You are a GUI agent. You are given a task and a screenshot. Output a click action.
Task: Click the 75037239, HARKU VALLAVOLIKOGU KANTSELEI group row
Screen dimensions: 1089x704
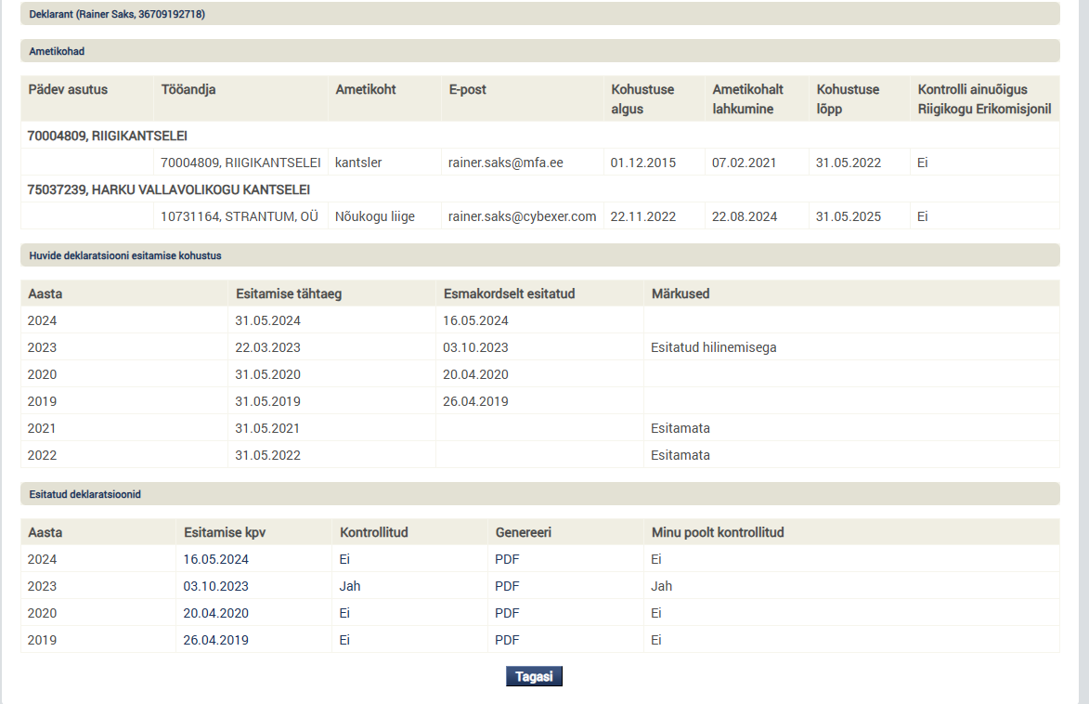click(x=540, y=189)
